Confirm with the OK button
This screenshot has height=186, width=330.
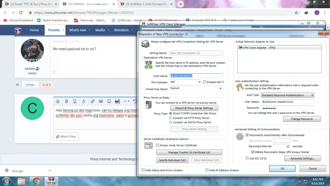click(x=282, y=168)
